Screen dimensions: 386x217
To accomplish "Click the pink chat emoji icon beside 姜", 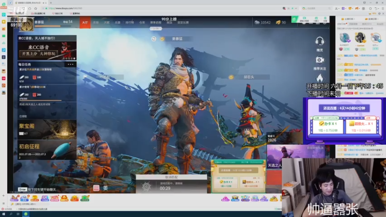I will (96, 188).
